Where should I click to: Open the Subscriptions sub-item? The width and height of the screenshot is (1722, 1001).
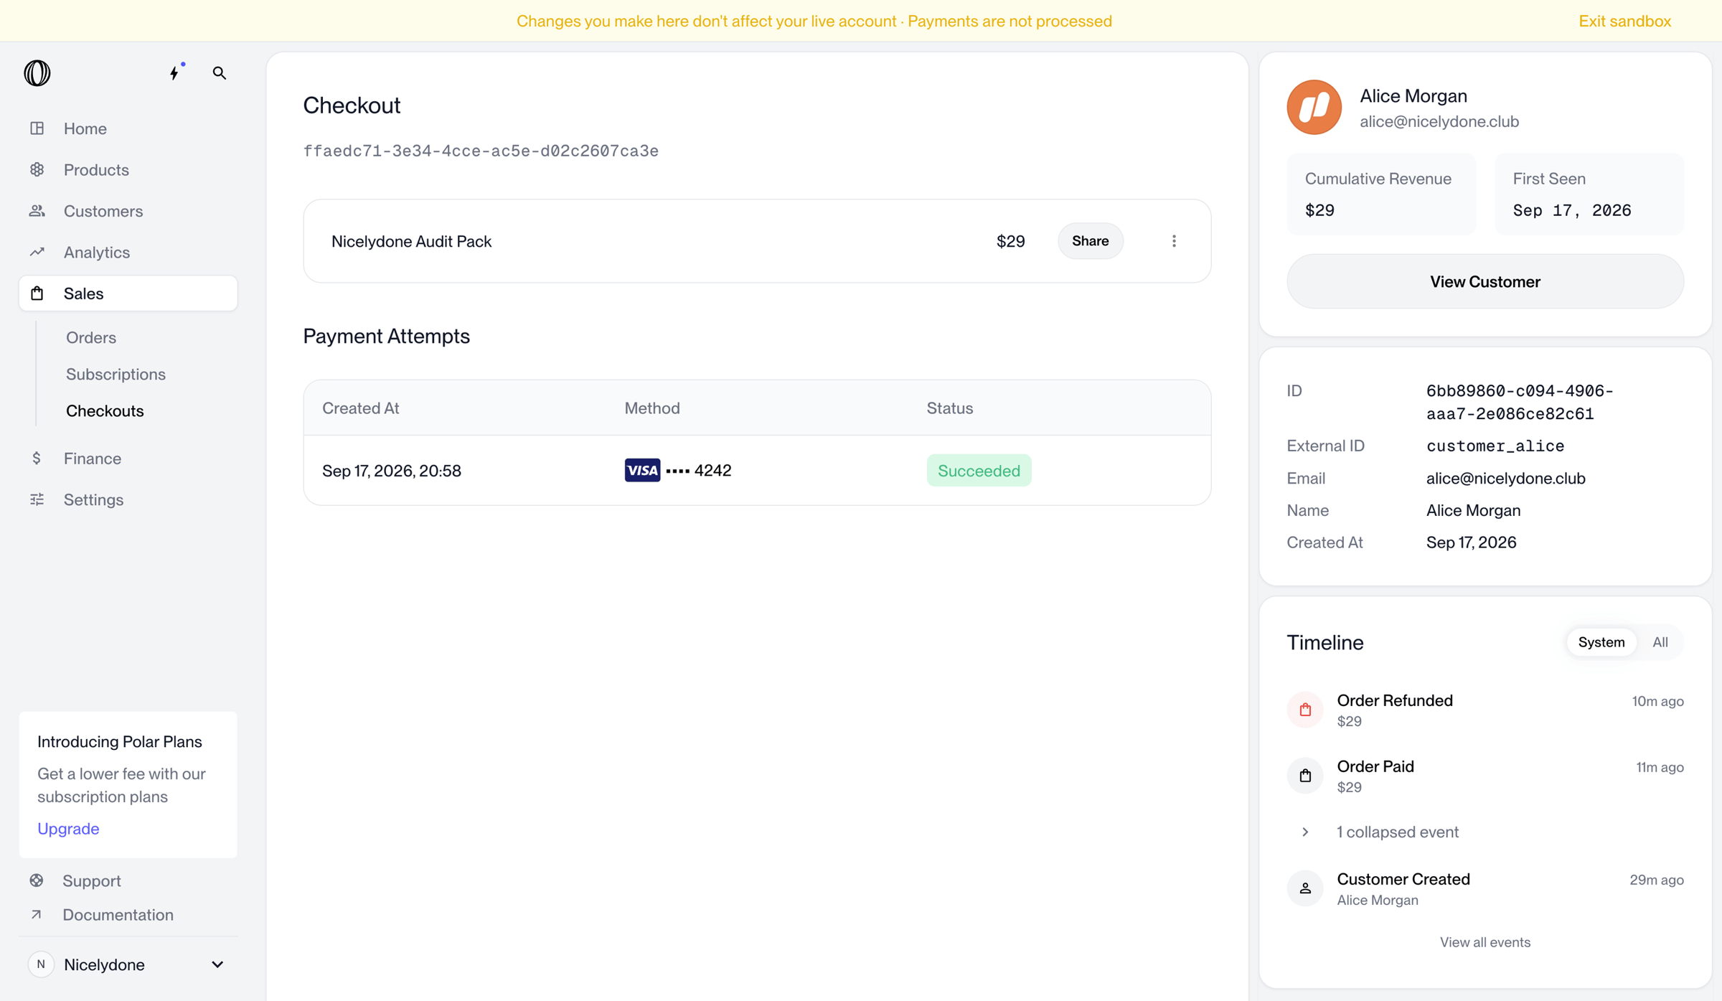click(x=116, y=374)
